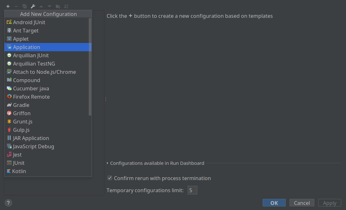Pick Compound configuration entry

coord(47,80)
